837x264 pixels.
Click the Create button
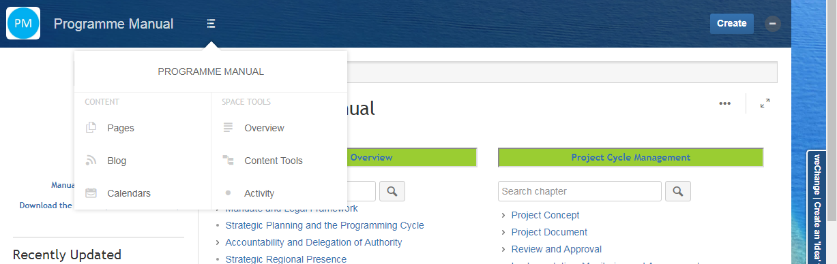(732, 23)
